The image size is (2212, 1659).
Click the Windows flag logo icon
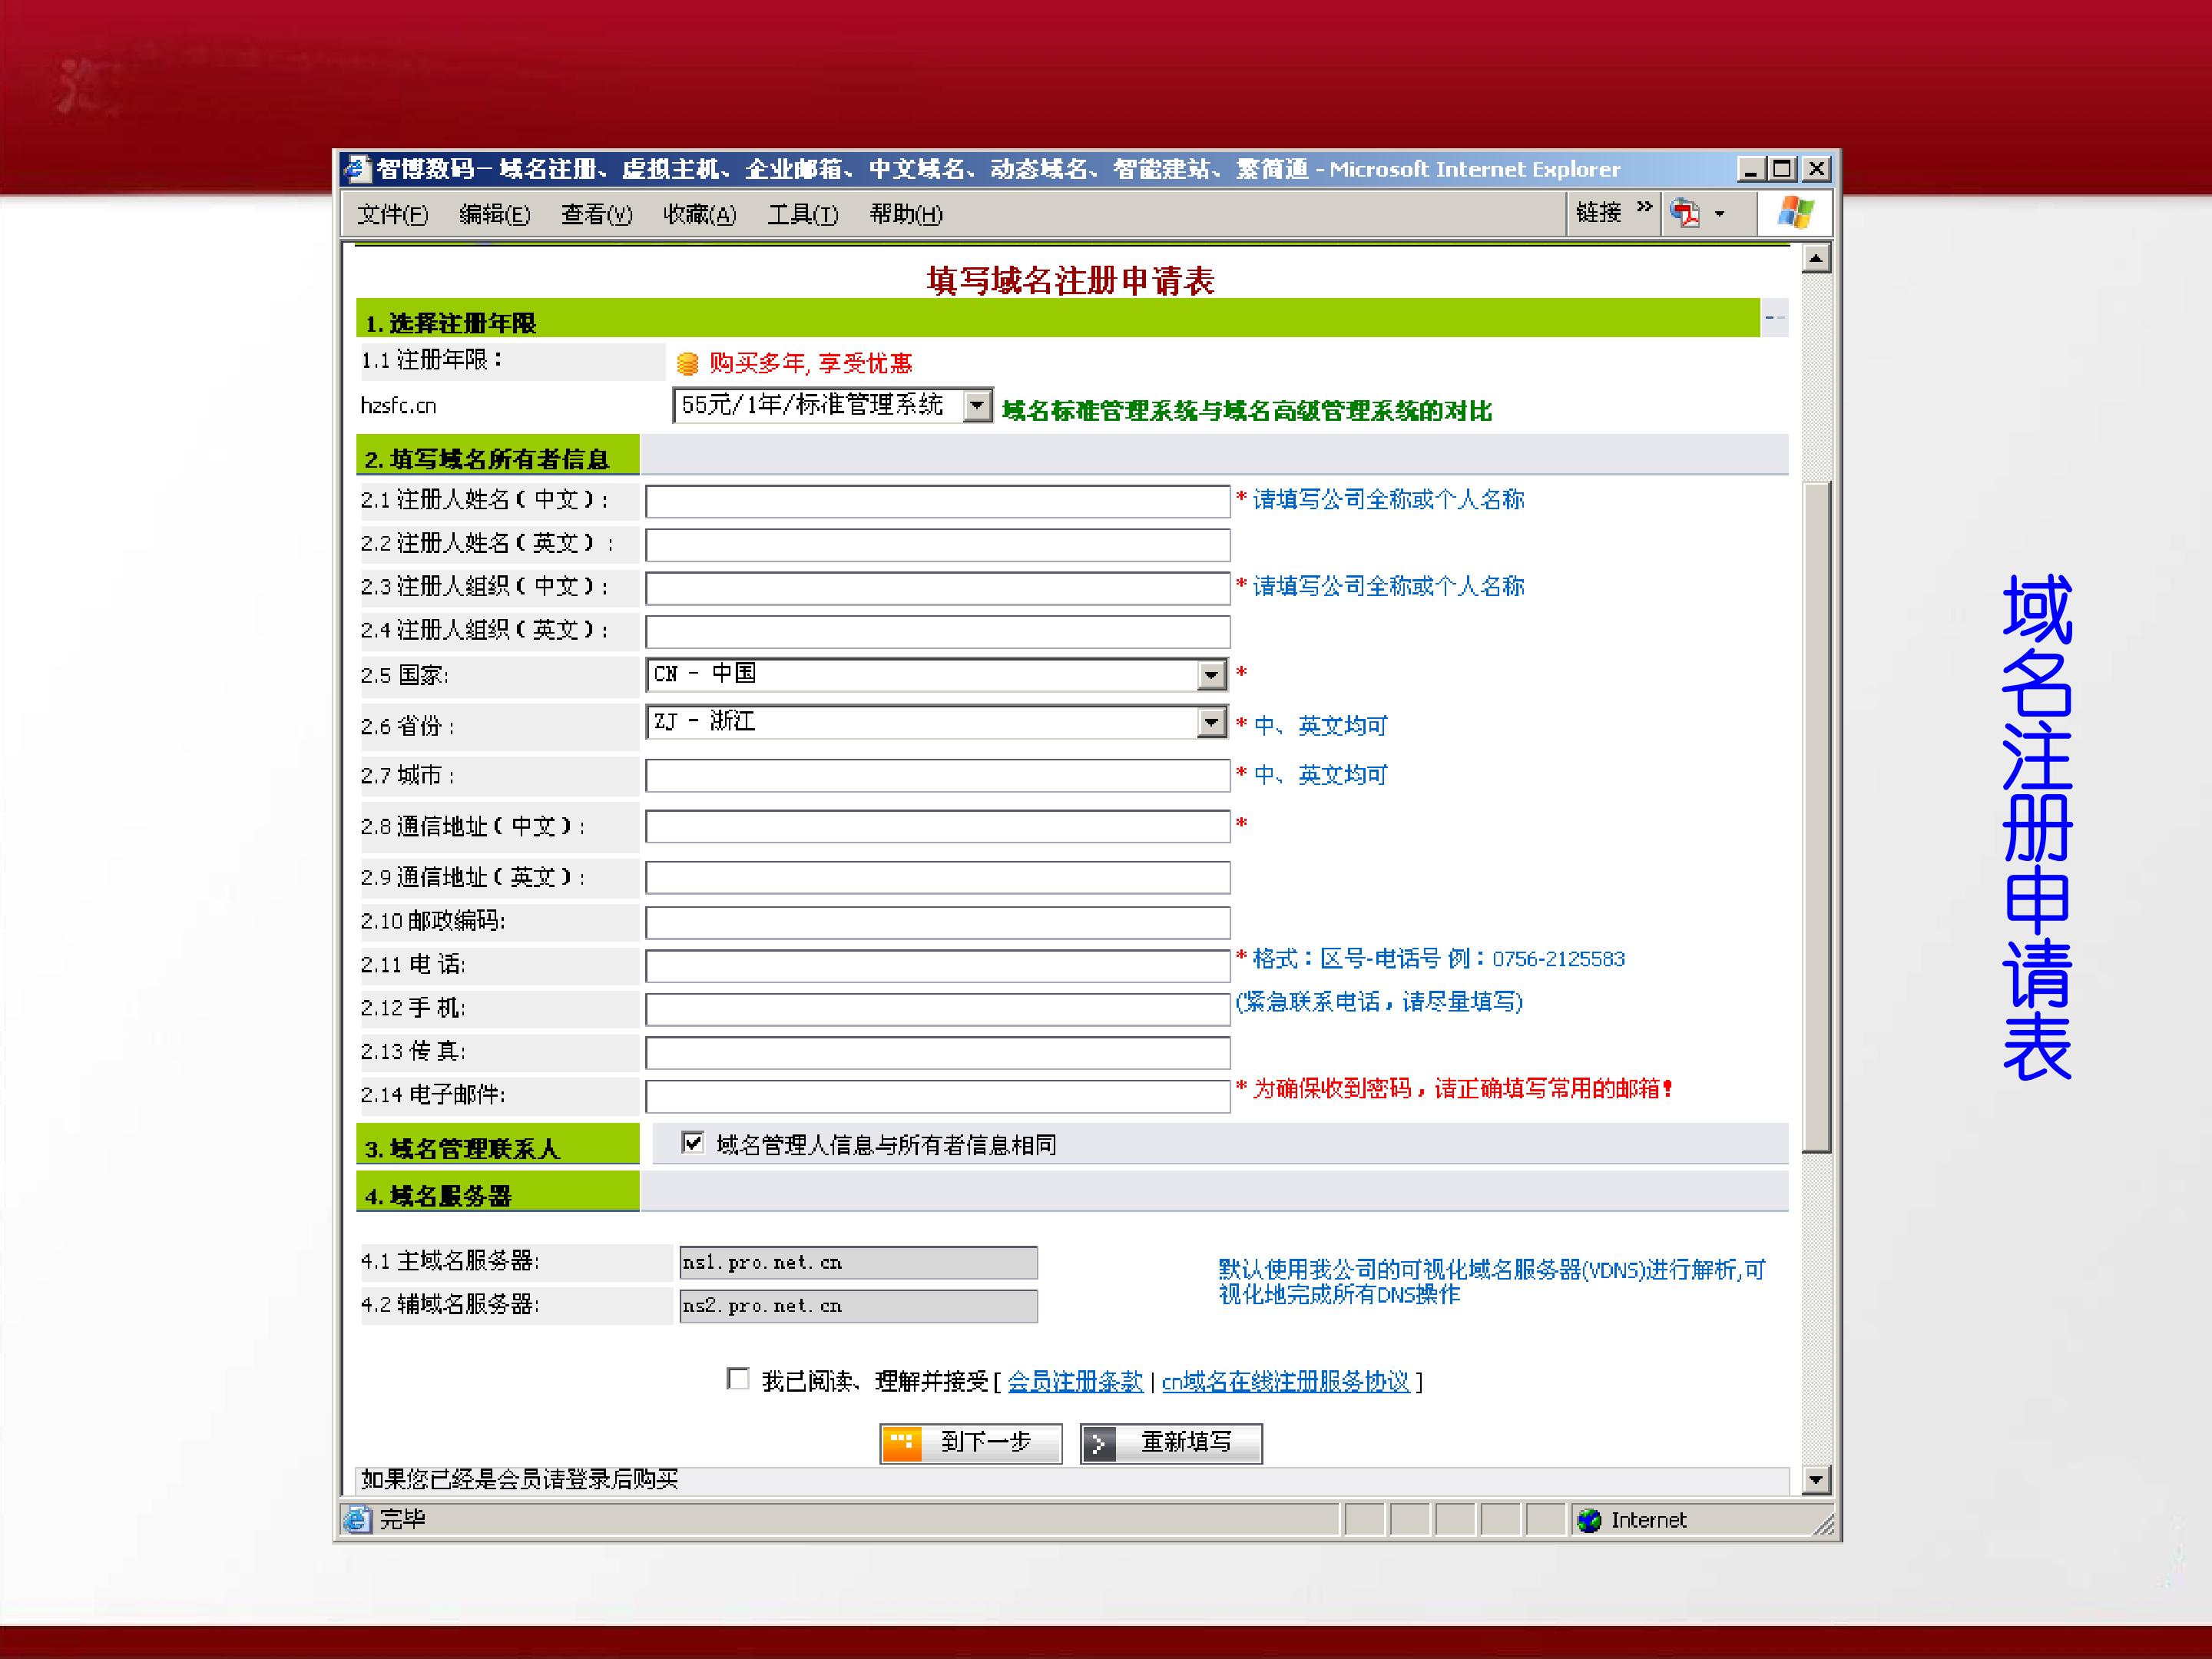click(x=1796, y=213)
